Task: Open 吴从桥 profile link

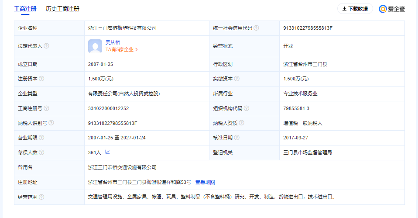Action: 113,42
